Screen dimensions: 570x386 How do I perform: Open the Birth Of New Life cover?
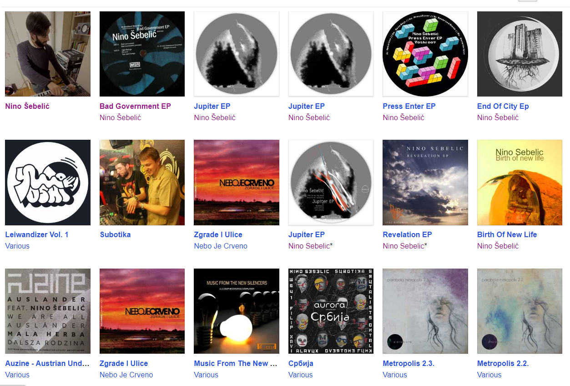pos(520,183)
